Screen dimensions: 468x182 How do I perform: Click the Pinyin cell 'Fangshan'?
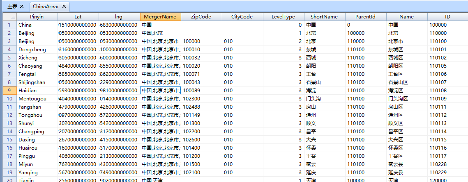tap(37, 107)
